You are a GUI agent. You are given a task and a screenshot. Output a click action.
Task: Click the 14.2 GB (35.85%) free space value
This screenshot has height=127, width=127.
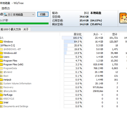coord(91,24)
